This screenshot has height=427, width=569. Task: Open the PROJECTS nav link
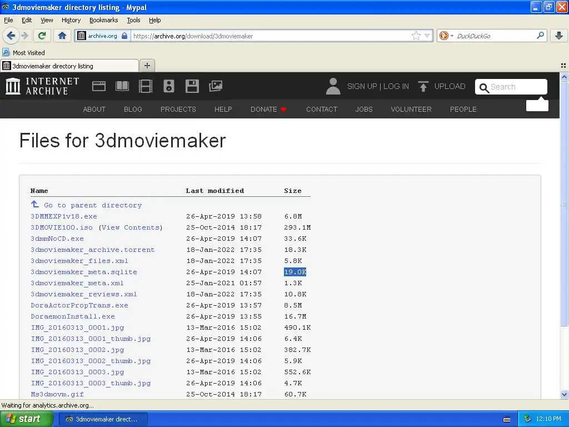click(x=178, y=110)
